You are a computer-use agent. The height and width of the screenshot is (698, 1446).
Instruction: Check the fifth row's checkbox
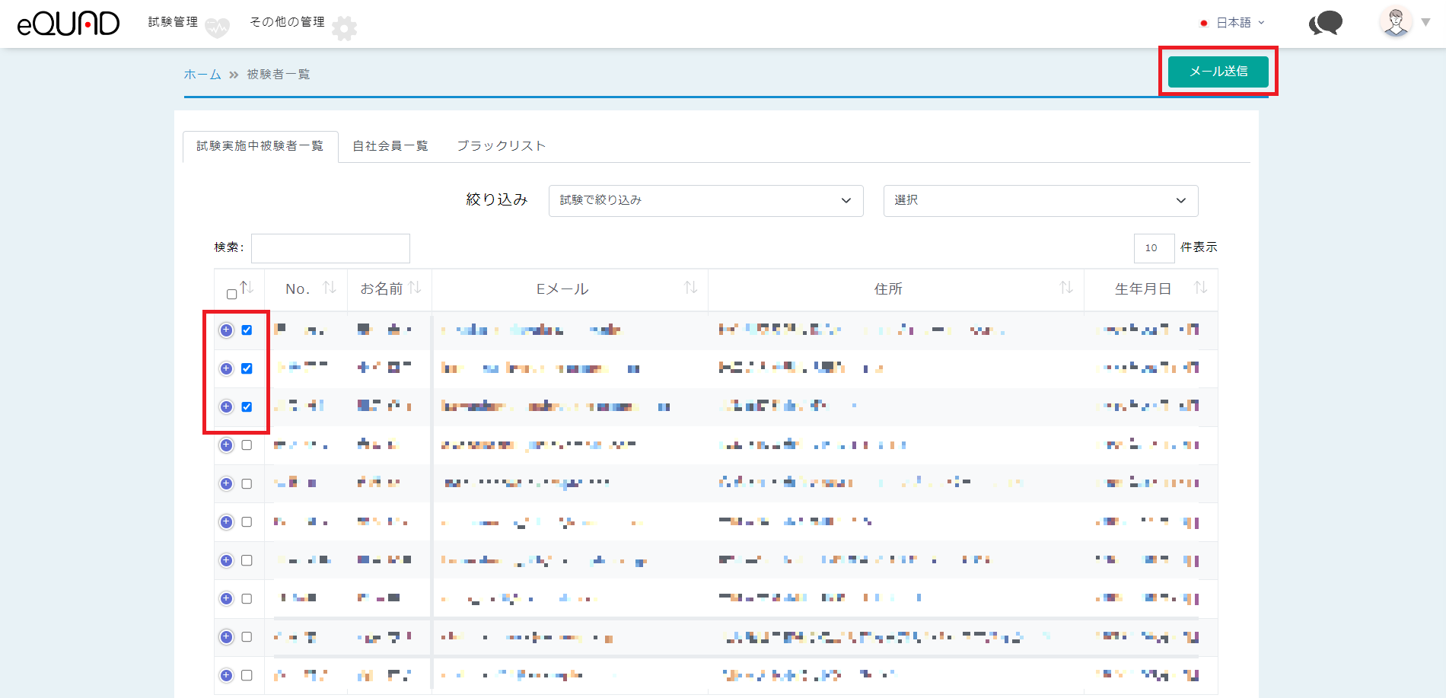[x=247, y=484]
